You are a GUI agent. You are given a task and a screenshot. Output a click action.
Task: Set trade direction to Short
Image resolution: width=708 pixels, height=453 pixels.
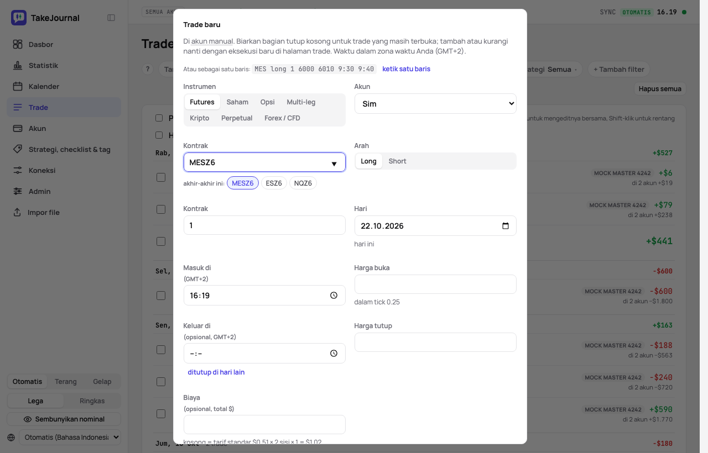(397, 161)
